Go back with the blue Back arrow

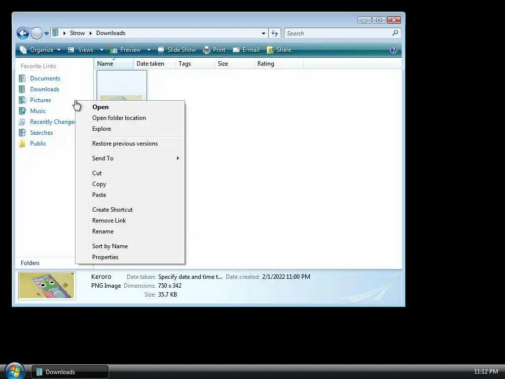click(x=23, y=33)
